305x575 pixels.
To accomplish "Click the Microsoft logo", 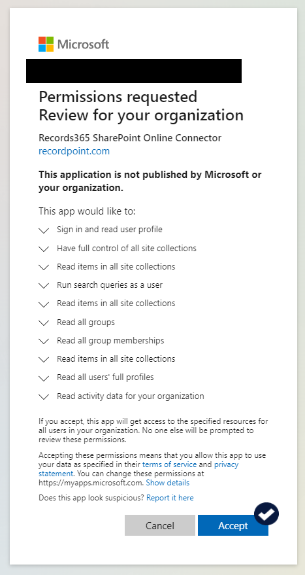I will [74, 44].
